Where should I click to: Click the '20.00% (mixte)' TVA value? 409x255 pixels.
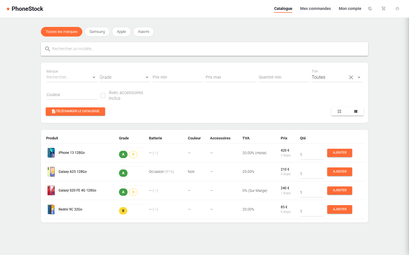click(x=254, y=153)
